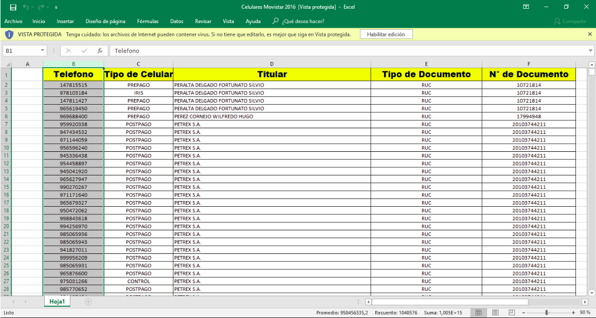
Task: Click the Undo arrow icon
Action: pos(26,7)
